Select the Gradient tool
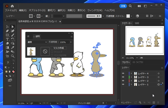Screen dimensions: 168x108 coord(7,48)
